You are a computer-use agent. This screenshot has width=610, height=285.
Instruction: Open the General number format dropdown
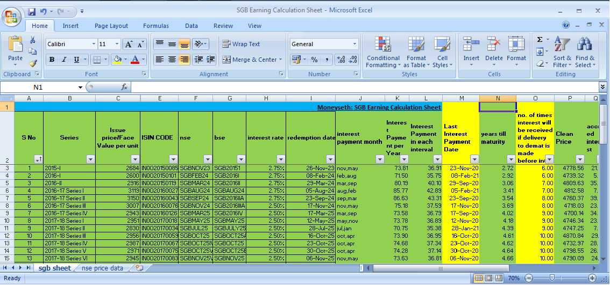pyautogui.click(x=354, y=44)
